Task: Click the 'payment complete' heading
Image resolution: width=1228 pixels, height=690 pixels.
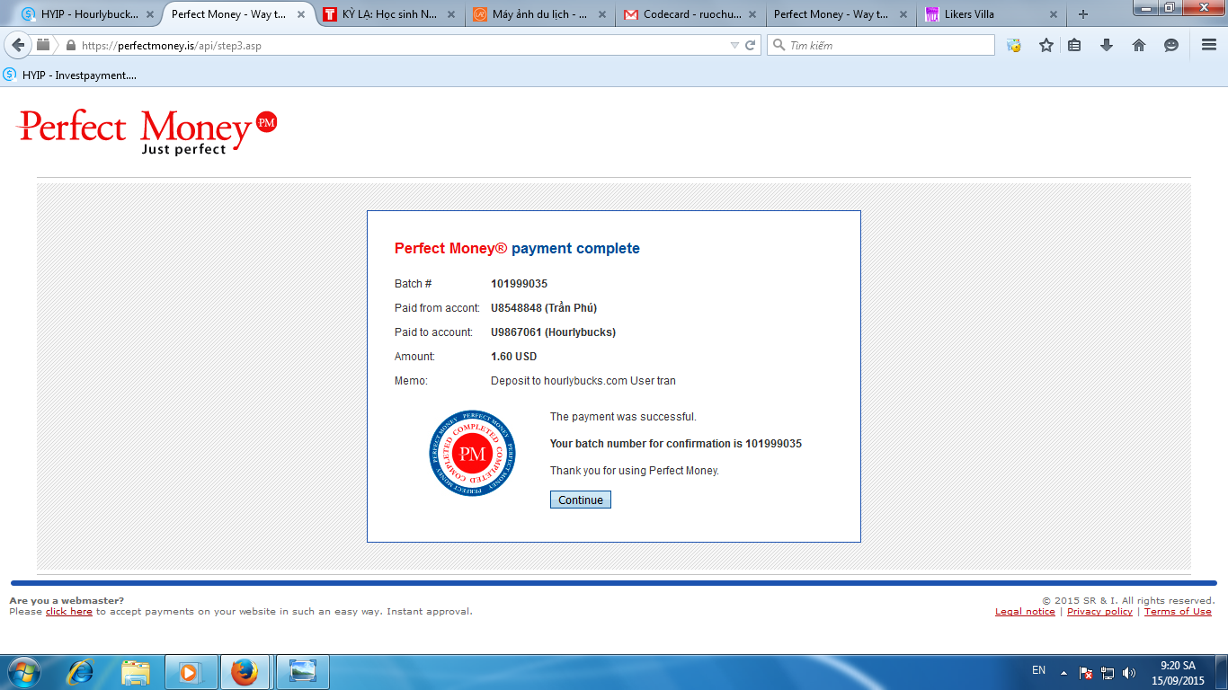Action: pos(575,249)
